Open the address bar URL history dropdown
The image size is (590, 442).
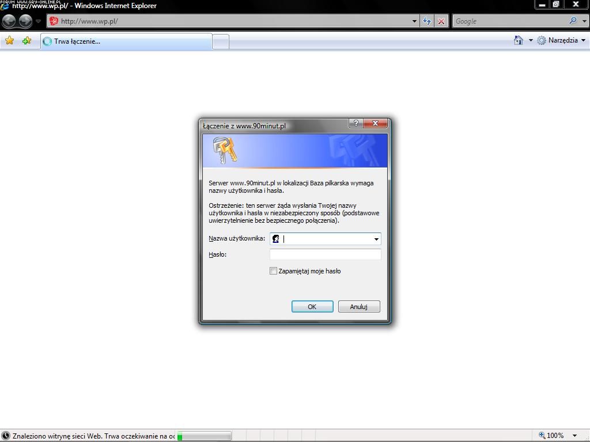pos(414,21)
